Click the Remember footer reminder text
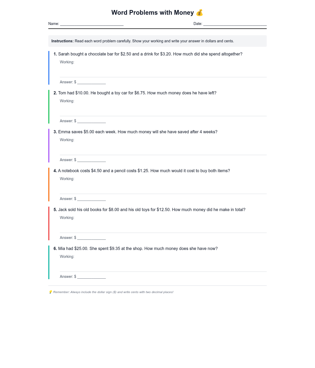Viewport: 315px width, 368px height. (x=113, y=292)
